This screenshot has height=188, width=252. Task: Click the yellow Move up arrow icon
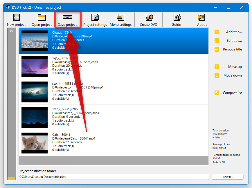click(217, 67)
